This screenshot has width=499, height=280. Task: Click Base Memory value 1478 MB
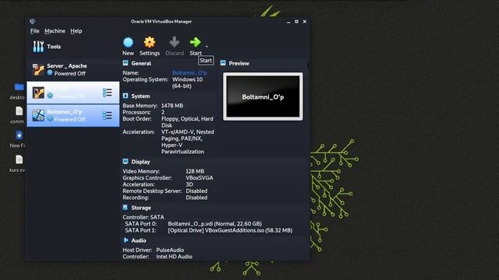coord(172,106)
